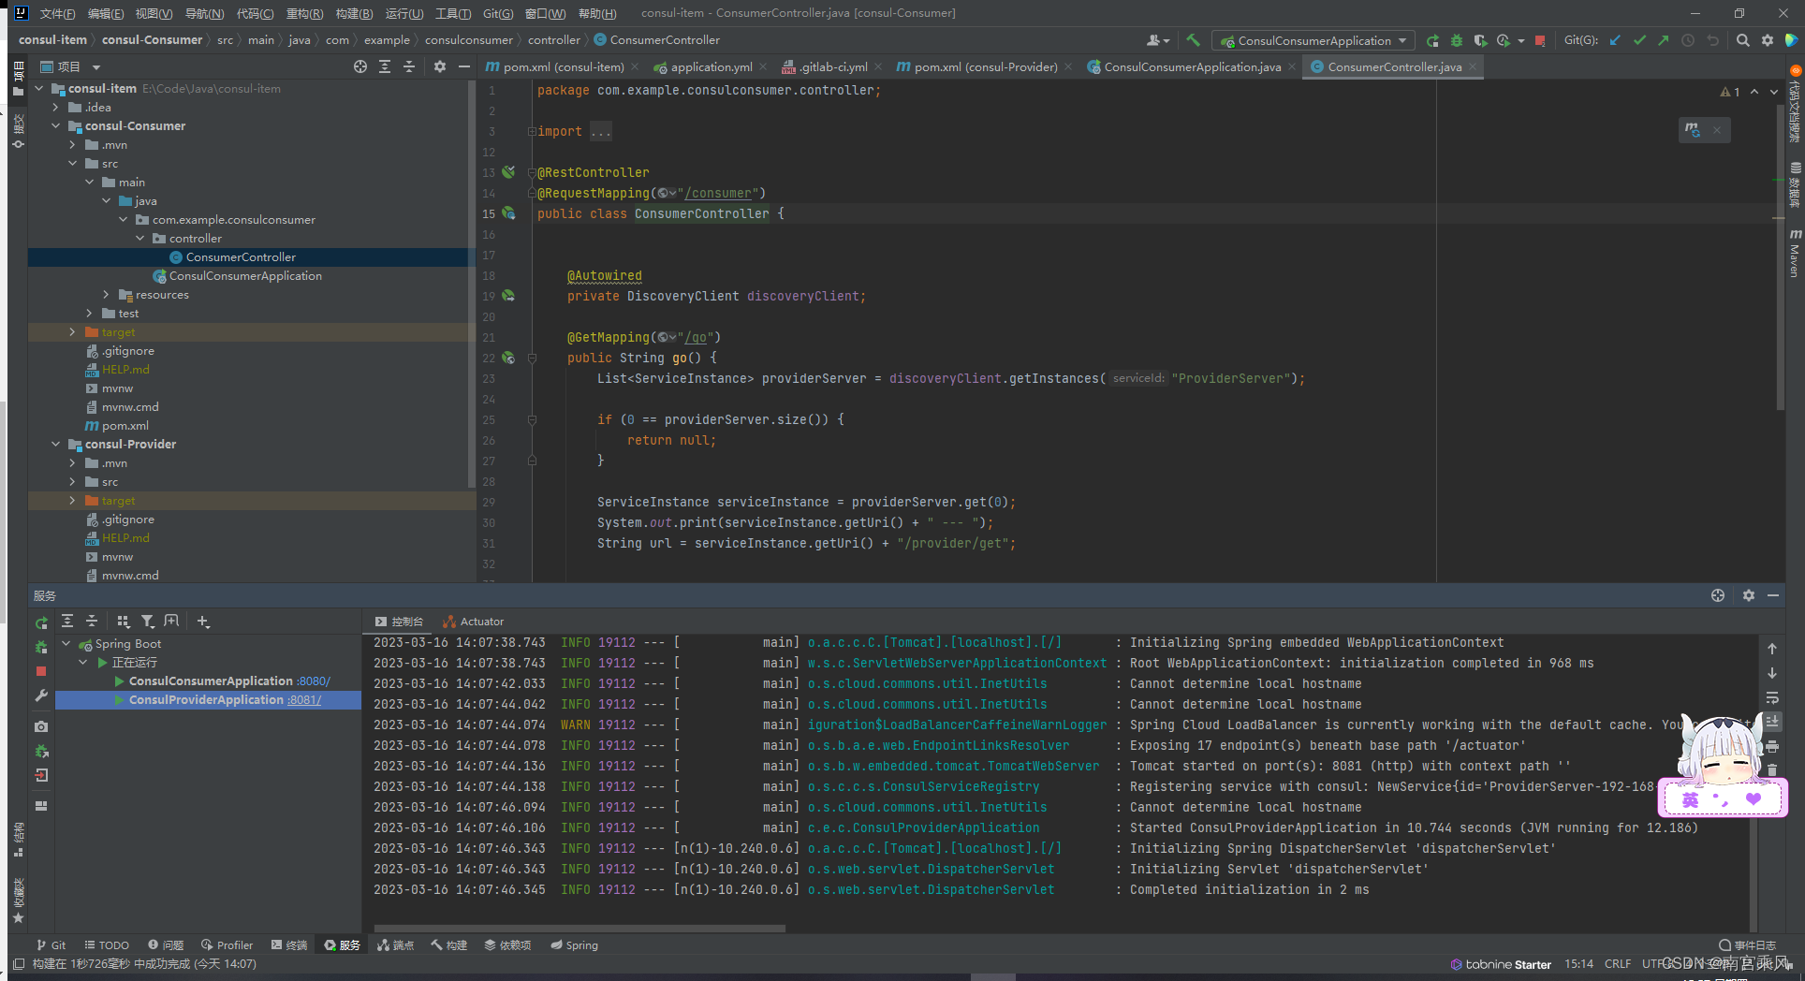
Task: Collapse the Spring Boot node in Services
Action: 66,644
